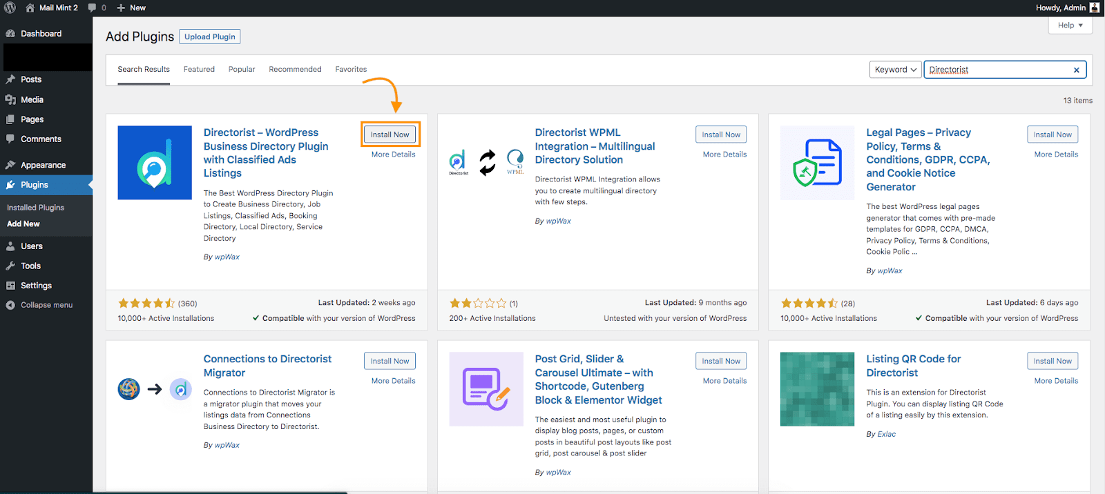Switch to the Search Results tab
This screenshot has width=1105, height=494.
coord(144,69)
